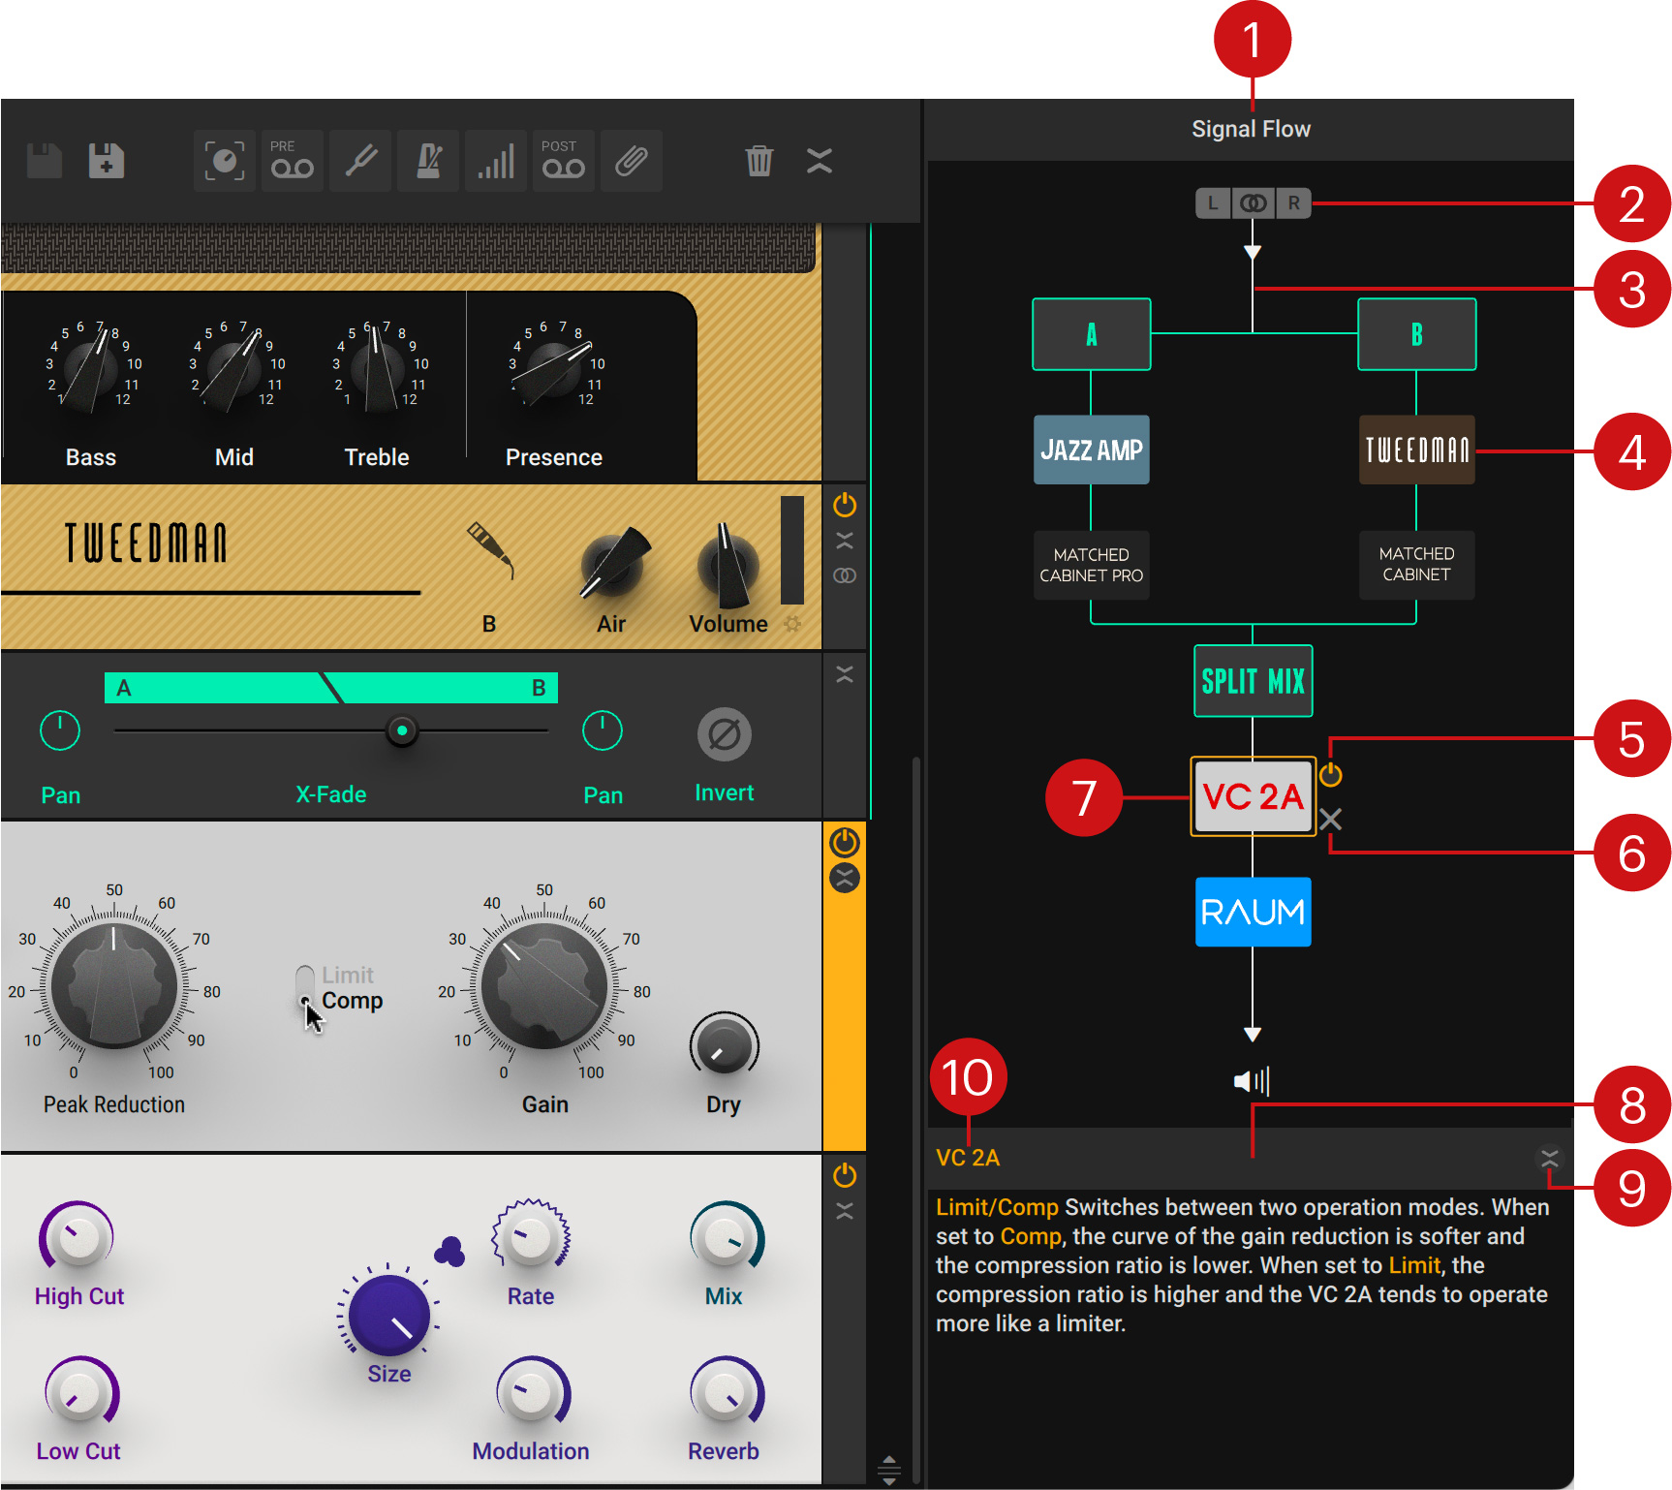Open the PRE tapedeck

[x=292, y=161]
